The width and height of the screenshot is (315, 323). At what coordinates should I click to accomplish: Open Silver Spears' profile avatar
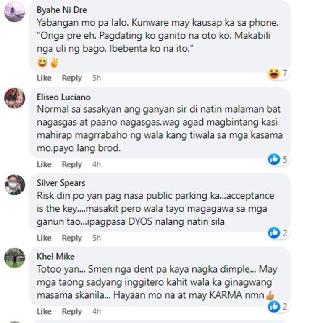(x=15, y=185)
